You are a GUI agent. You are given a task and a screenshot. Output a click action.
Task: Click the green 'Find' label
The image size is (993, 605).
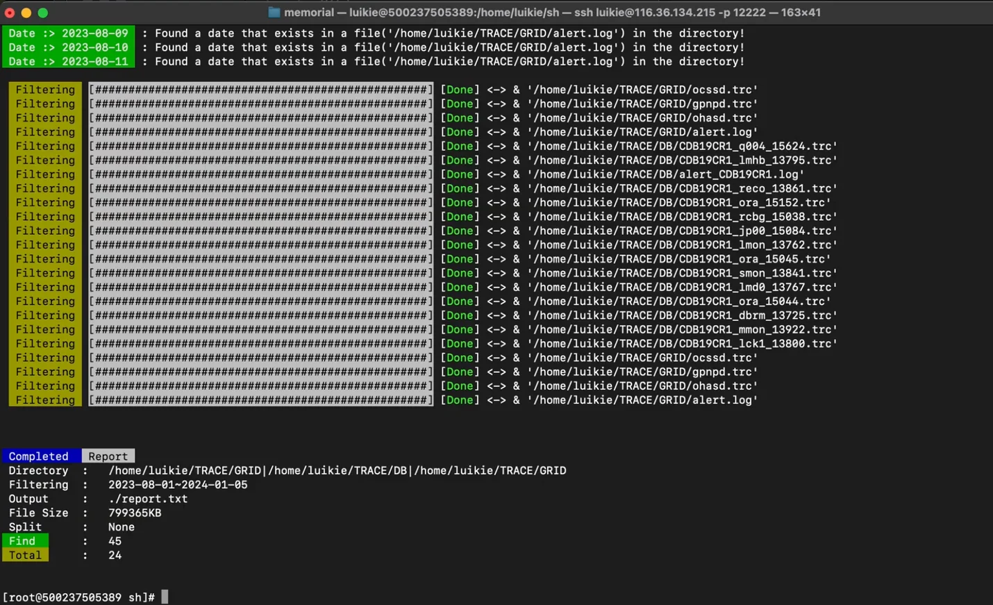(25, 541)
